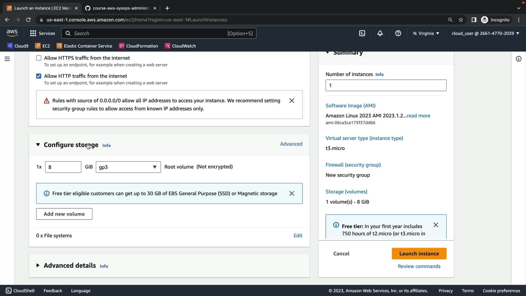Click the root volume size GiB field
The width and height of the screenshot is (526, 296).
coord(63,167)
